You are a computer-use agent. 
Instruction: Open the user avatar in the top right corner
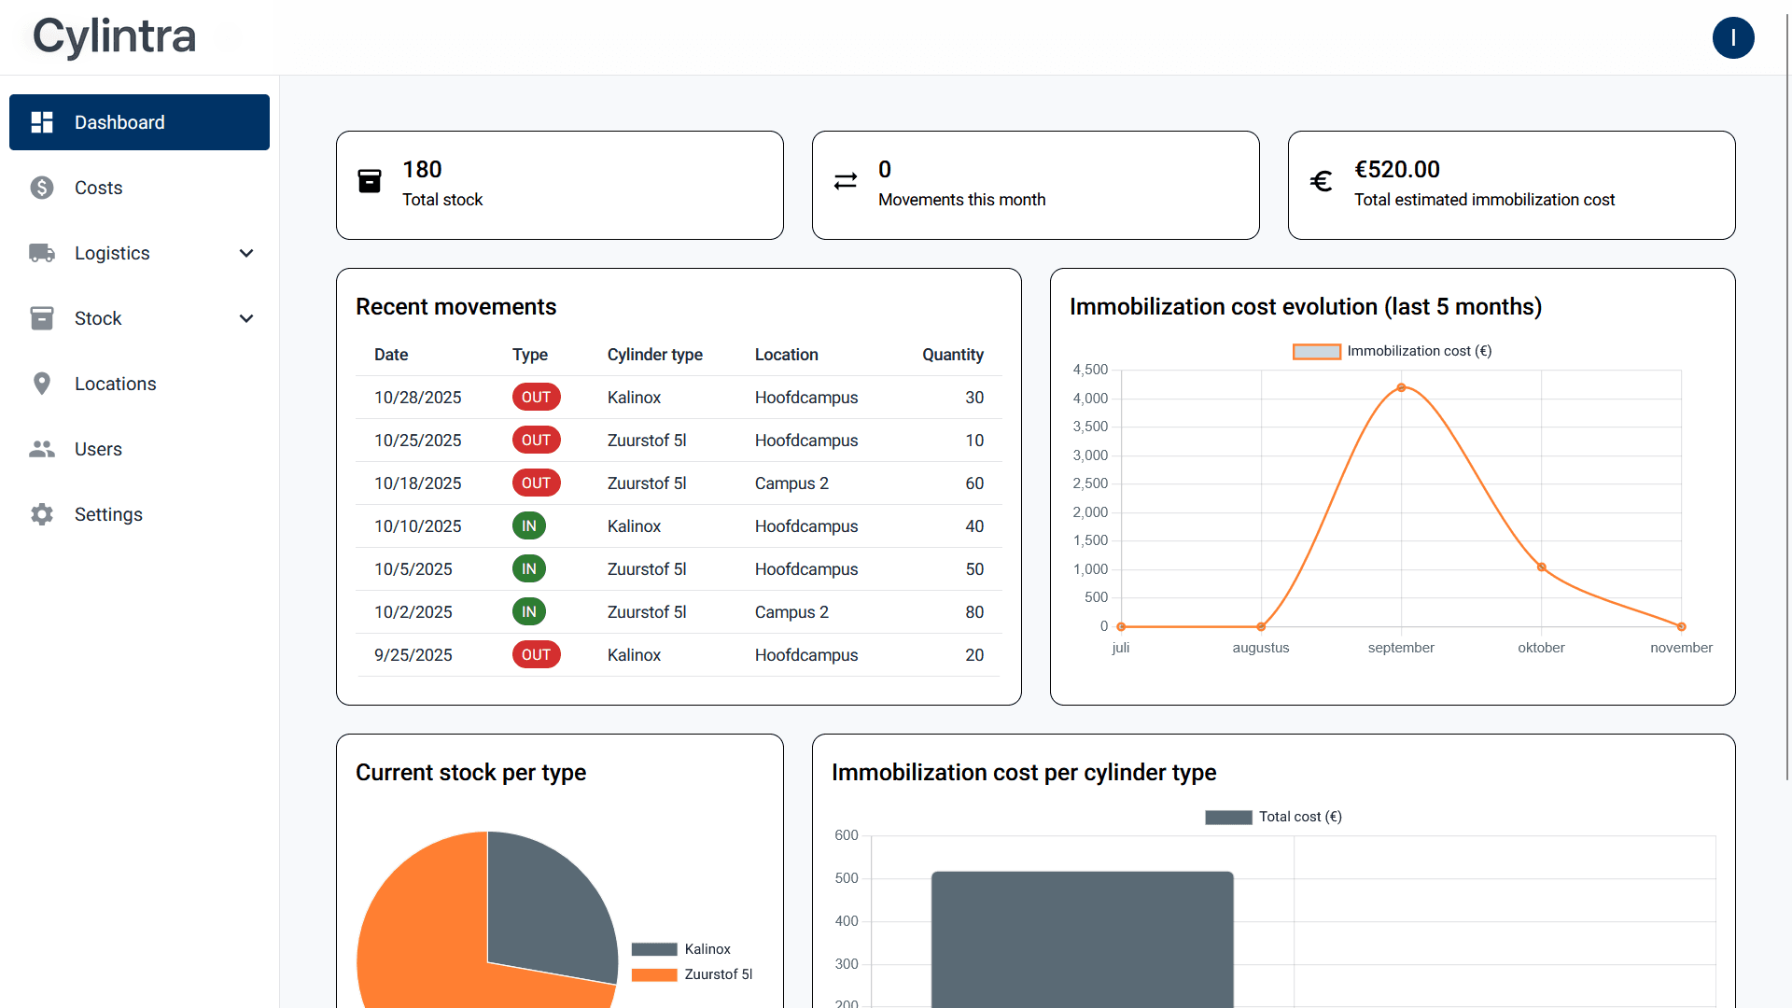point(1733,38)
